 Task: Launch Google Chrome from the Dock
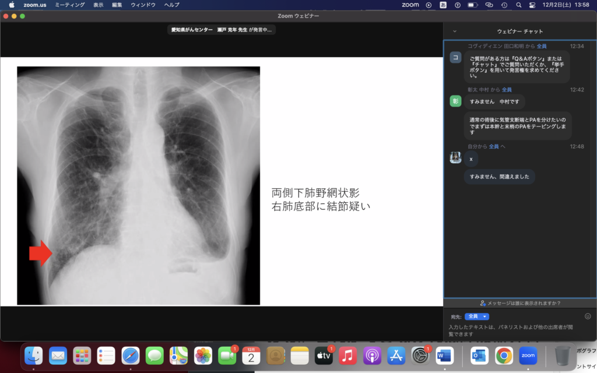point(504,355)
